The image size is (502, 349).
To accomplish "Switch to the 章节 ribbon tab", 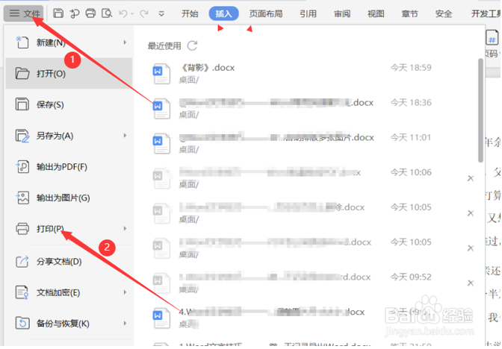I will click(x=410, y=13).
